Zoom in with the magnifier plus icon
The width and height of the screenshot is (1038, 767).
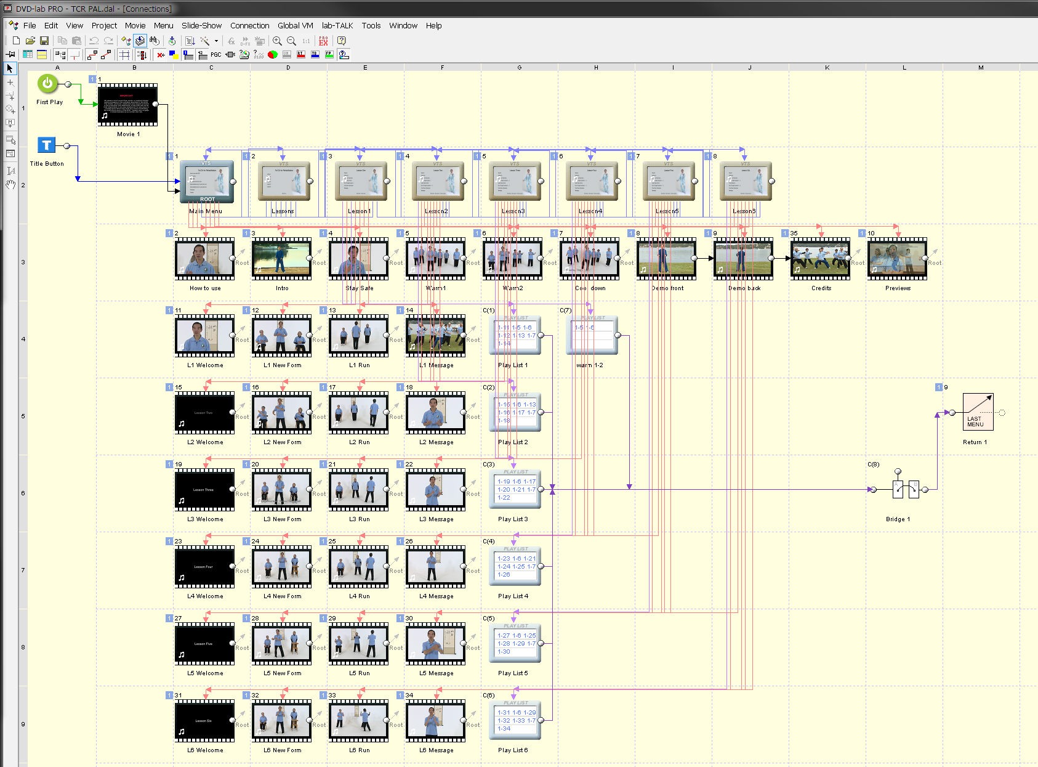coord(277,41)
